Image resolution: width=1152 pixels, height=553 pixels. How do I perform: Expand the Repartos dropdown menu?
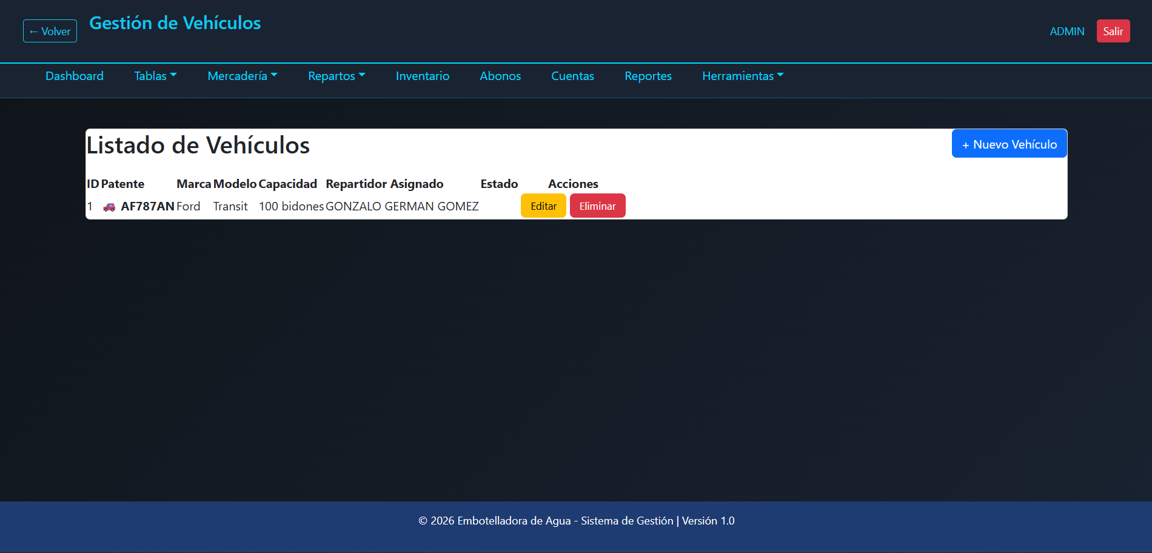tap(337, 76)
